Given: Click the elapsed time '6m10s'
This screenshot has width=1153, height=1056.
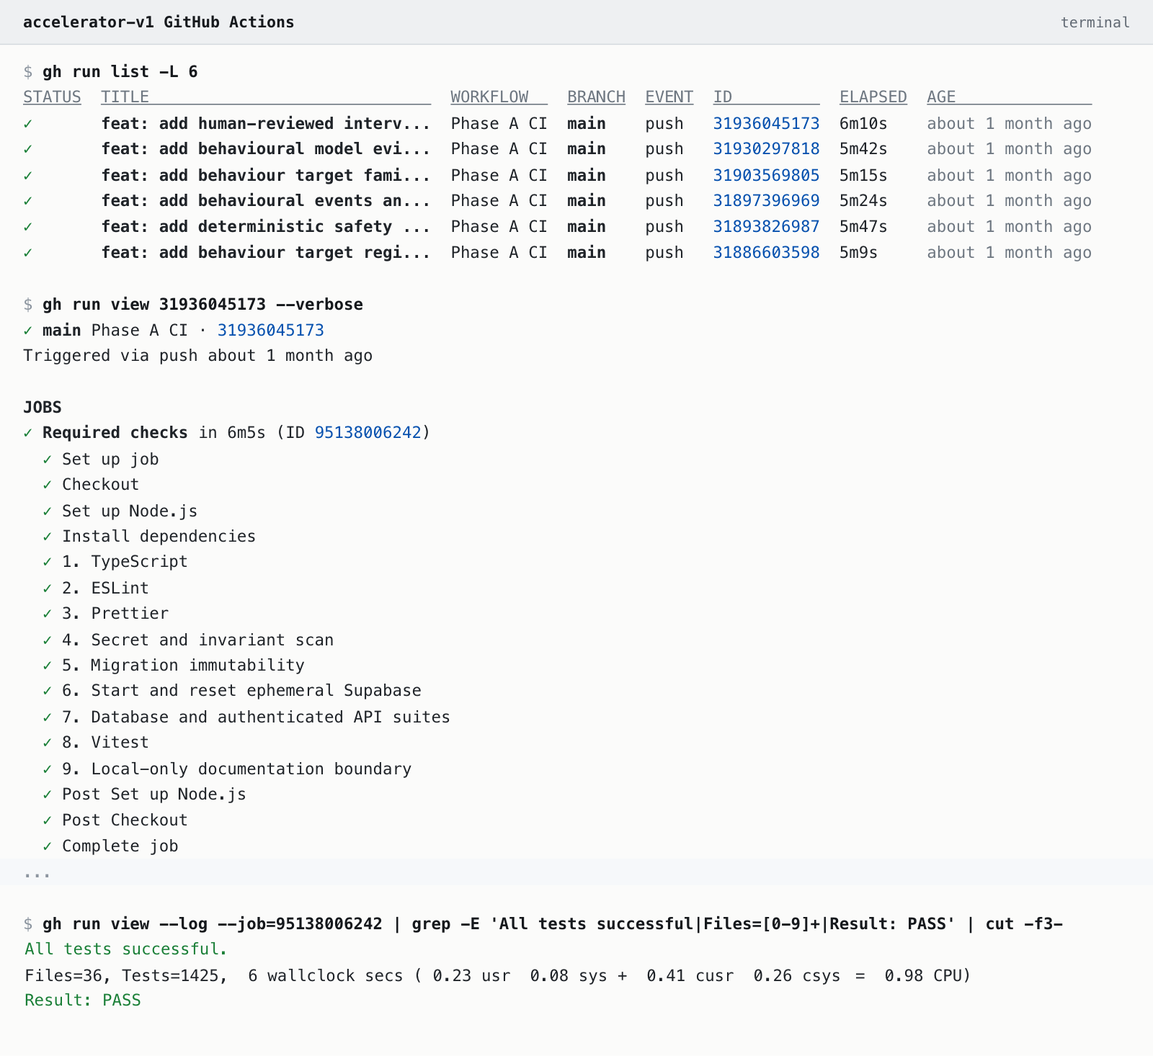Looking at the screenshot, I should [x=863, y=123].
